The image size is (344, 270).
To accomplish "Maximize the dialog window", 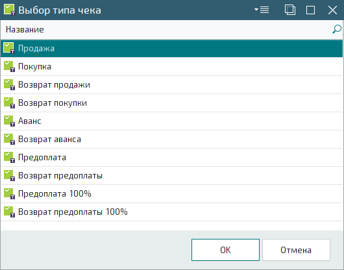I will click(x=310, y=10).
